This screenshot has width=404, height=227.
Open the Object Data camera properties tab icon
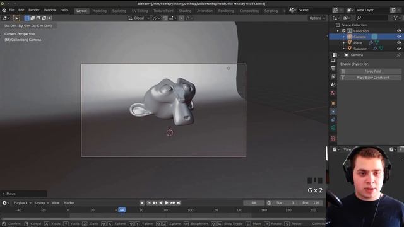(x=333, y=128)
